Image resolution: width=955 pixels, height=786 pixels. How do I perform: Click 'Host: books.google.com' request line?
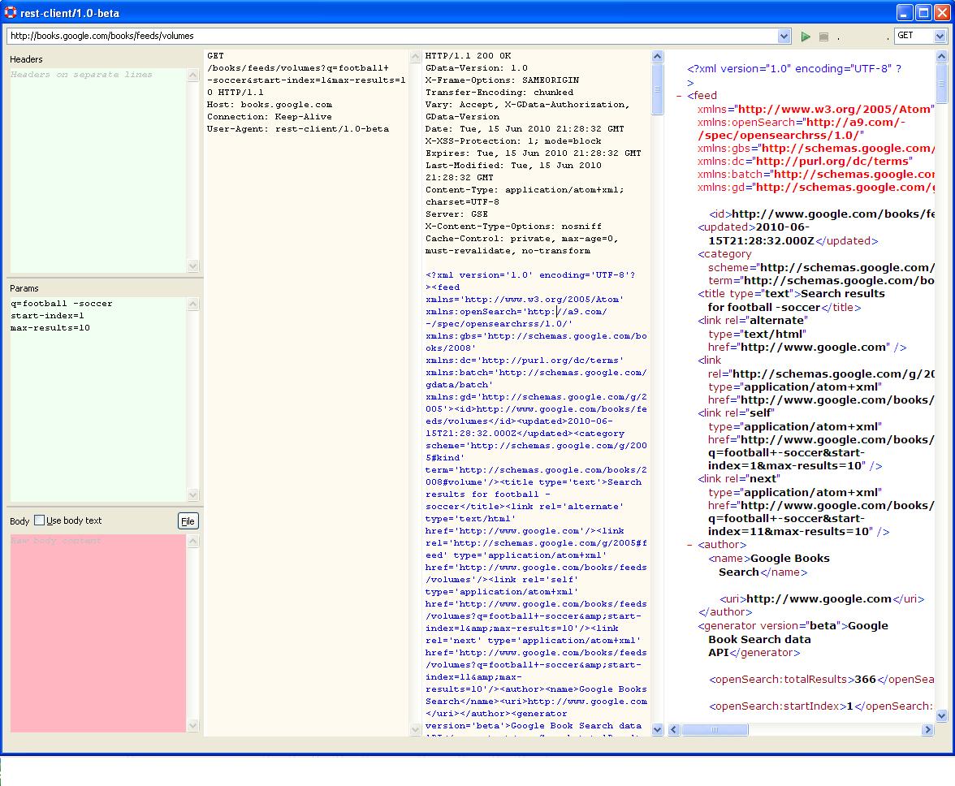270,104
